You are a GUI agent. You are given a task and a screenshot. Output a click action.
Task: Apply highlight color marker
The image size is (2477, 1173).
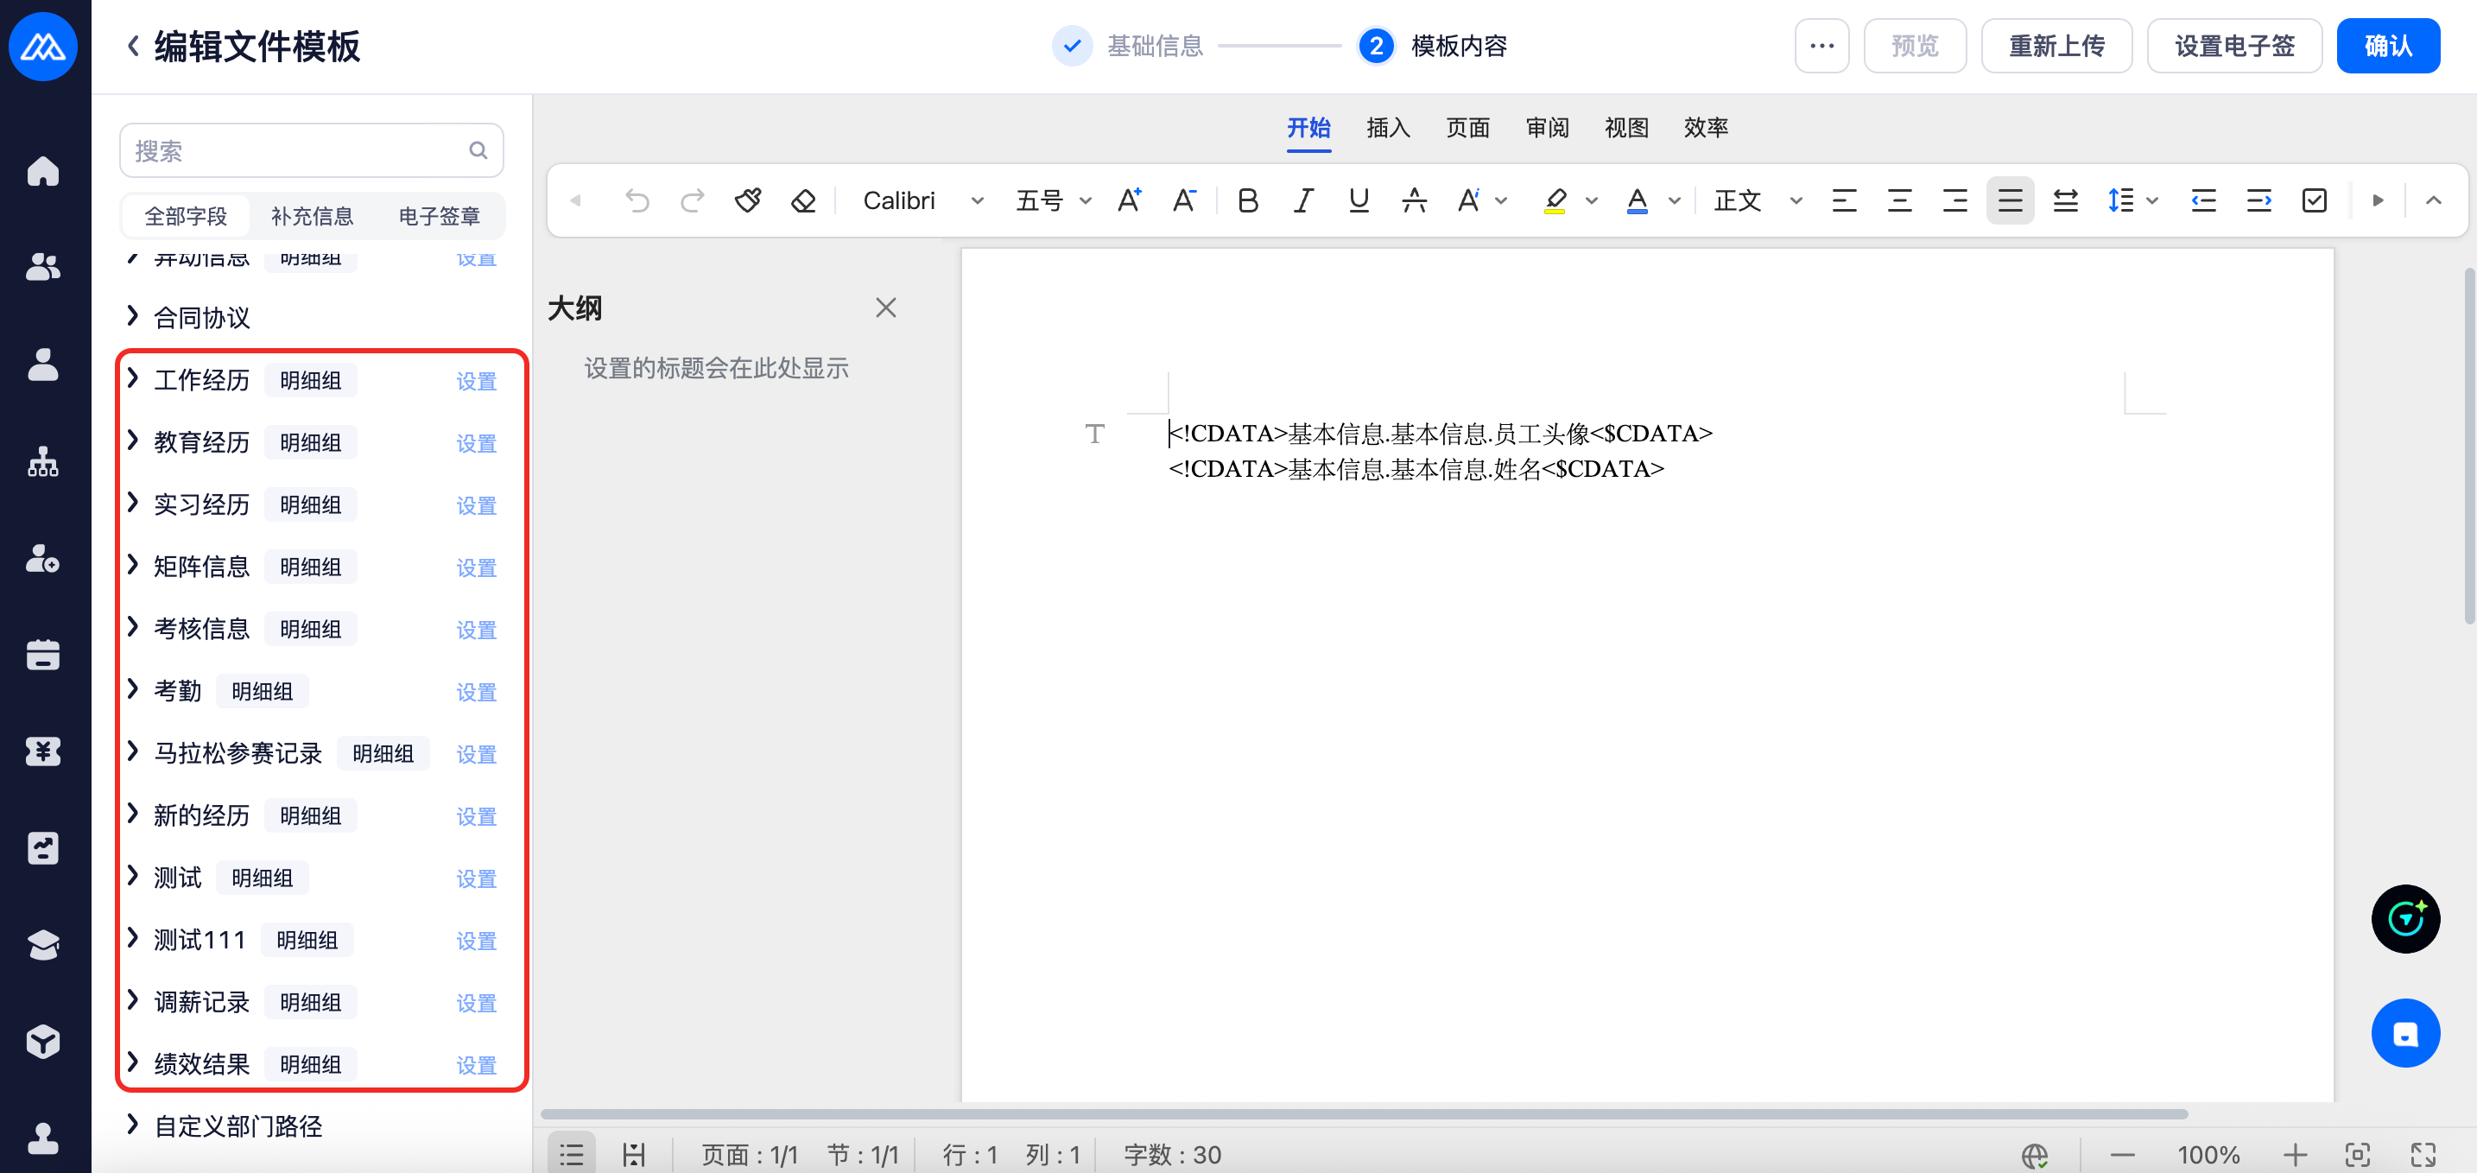pos(1555,200)
